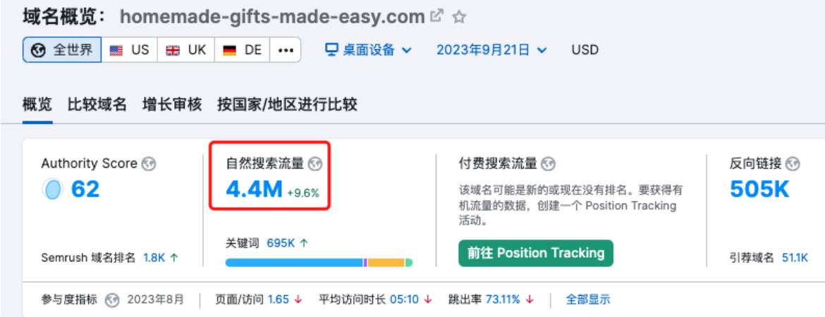This screenshot has width=825, height=317.
Task: Star the domain as favorite
Action: pos(459,17)
